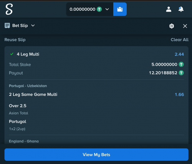Click the 0.00000000 balance value
Image resolution: width=192 pixels, height=164 pixels.
(x=83, y=9)
